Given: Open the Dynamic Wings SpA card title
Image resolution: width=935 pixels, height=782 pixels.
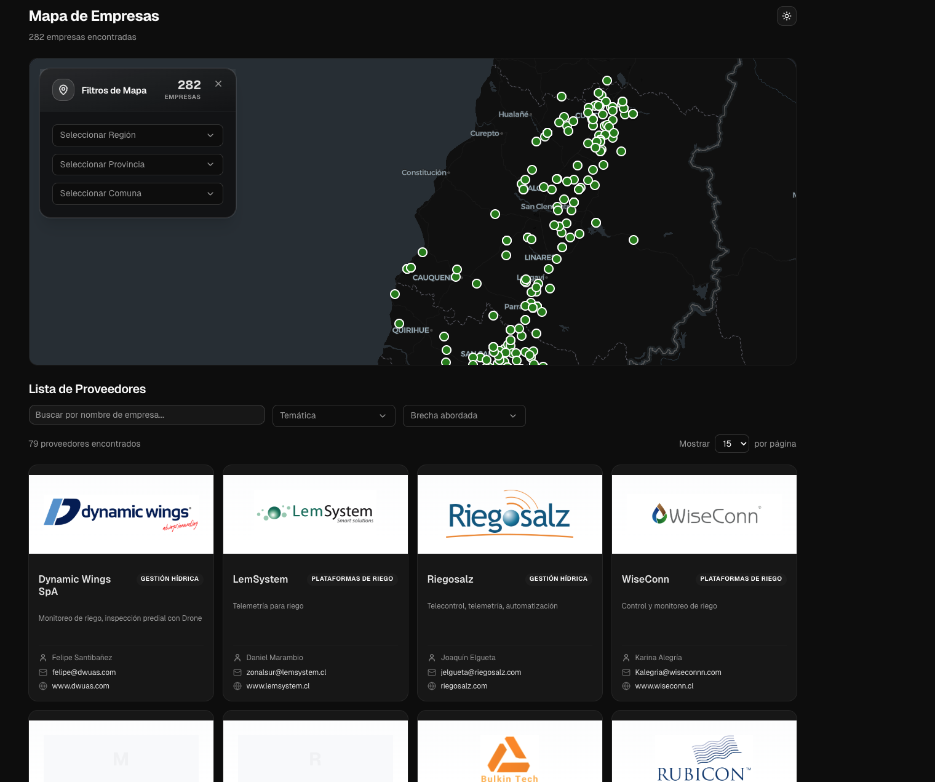Looking at the screenshot, I should [x=74, y=585].
